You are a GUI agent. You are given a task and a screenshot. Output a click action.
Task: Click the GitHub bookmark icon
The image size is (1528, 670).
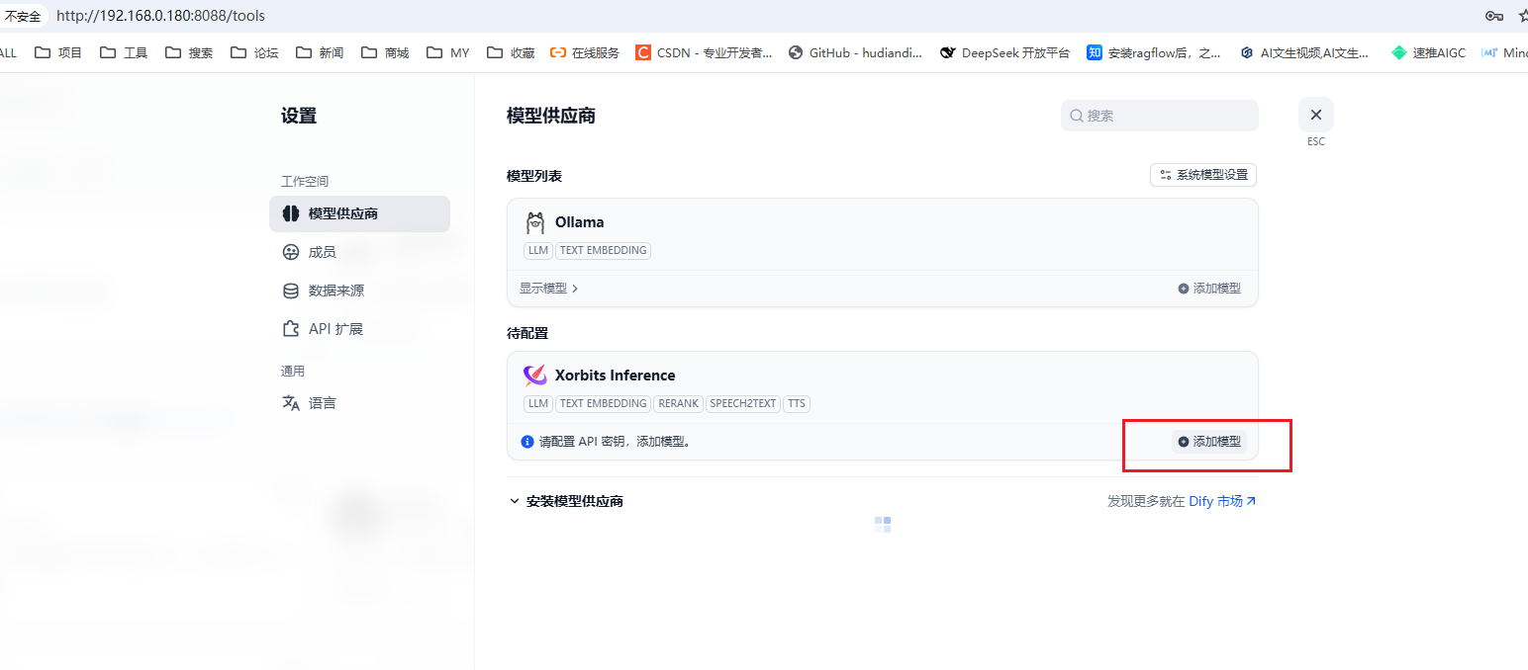tap(795, 52)
